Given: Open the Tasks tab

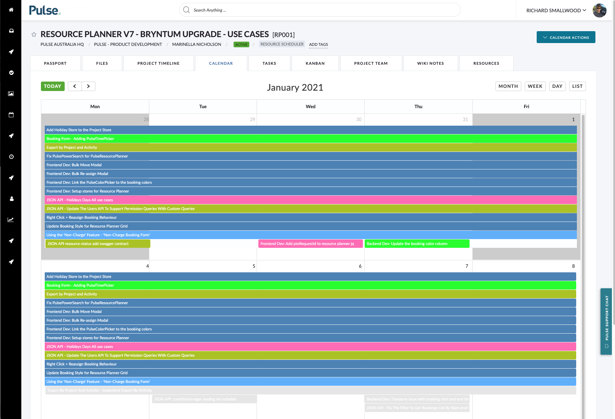Looking at the screenshot, I should (x=269, y=63).
